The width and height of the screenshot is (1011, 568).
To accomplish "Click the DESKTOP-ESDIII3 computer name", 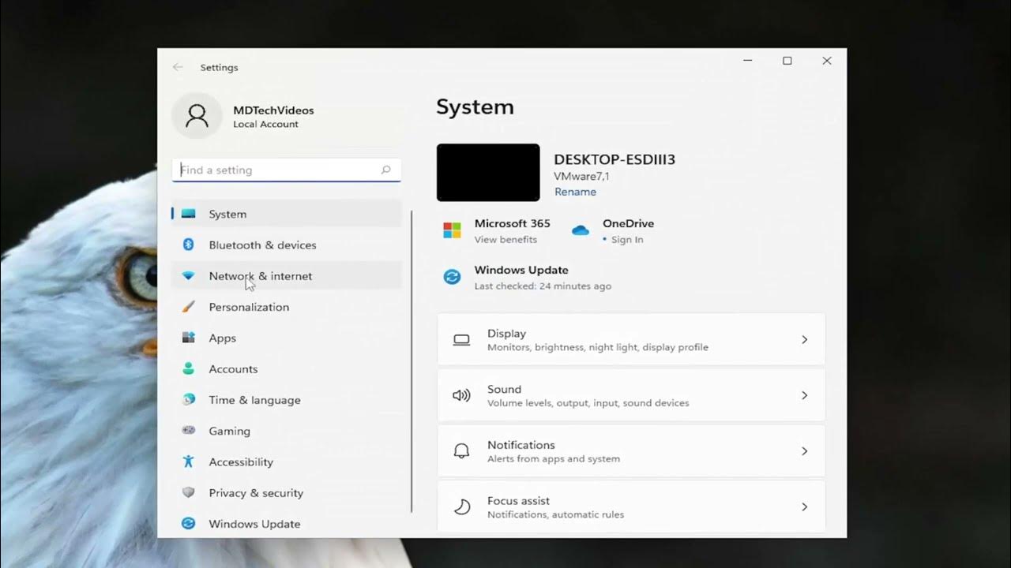I will (x=614, y=159).
